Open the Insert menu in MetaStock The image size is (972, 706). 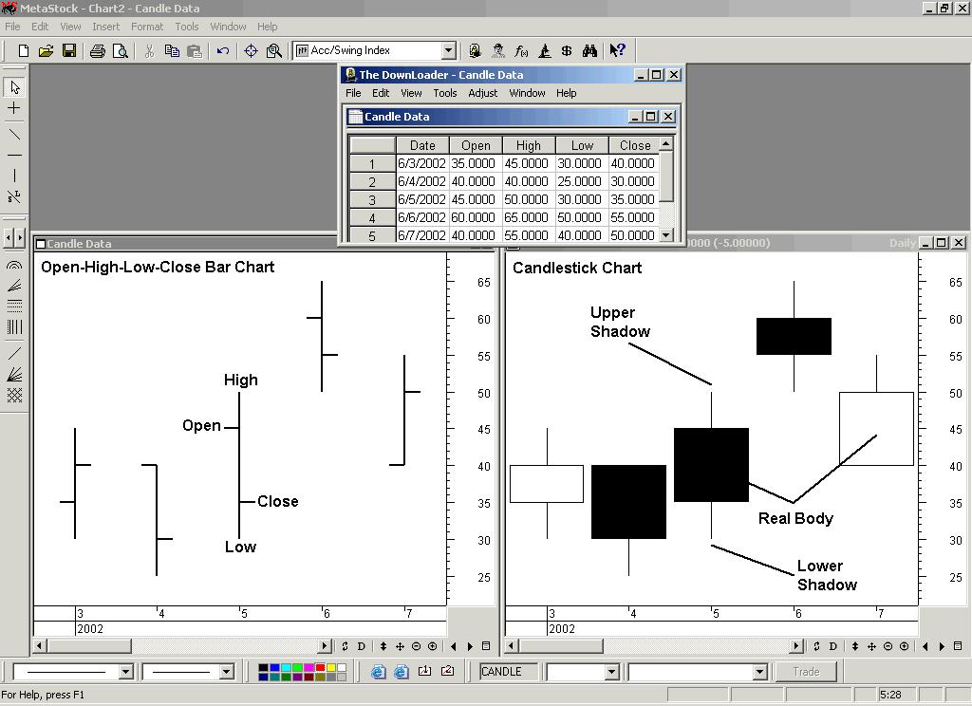point(105,27)
